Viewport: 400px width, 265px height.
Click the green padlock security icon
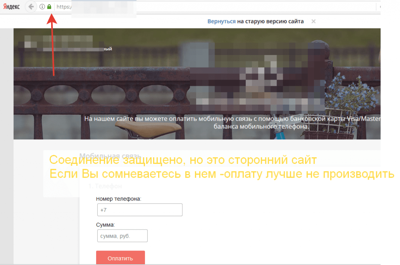point(49,7)
